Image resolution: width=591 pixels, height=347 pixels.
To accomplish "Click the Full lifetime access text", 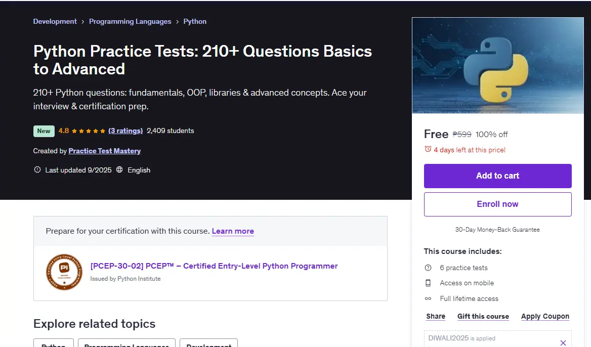I will (x=469, y=299).
